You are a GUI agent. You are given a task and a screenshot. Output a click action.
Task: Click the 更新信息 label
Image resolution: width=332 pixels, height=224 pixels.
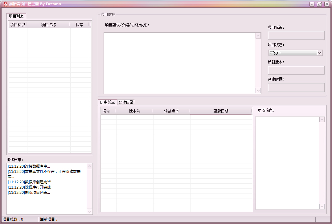[266, 111]
